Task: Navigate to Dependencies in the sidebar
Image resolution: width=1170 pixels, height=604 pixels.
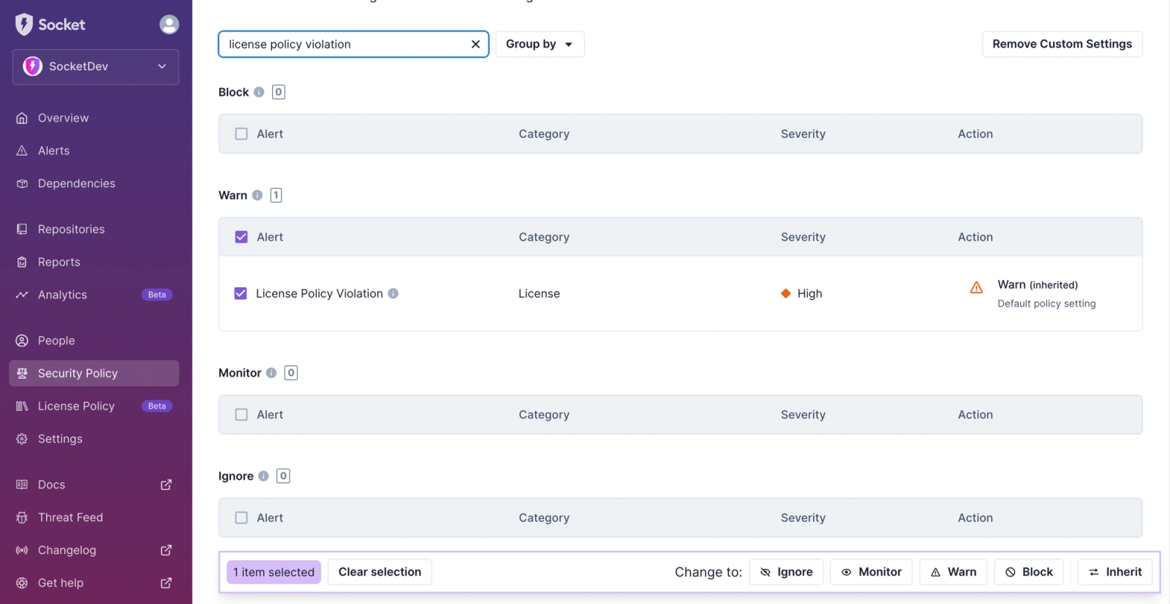Action: [x=76, y=184]
